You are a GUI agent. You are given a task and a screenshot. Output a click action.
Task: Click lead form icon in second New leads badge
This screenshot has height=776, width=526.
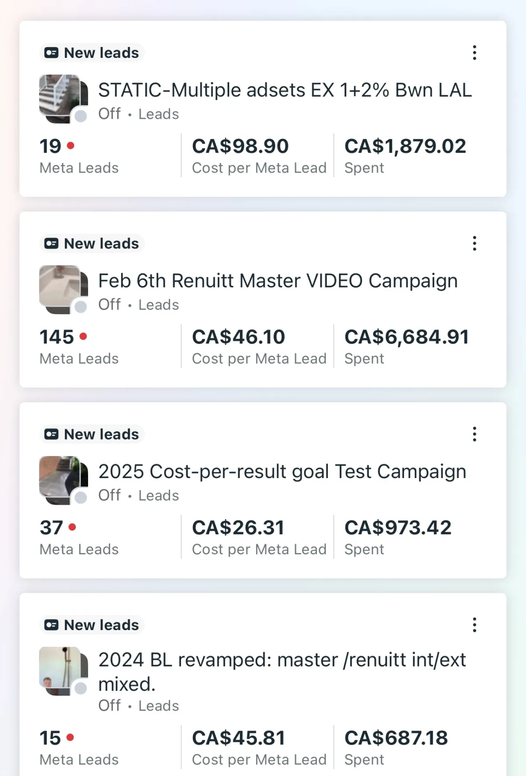[51, 244]
